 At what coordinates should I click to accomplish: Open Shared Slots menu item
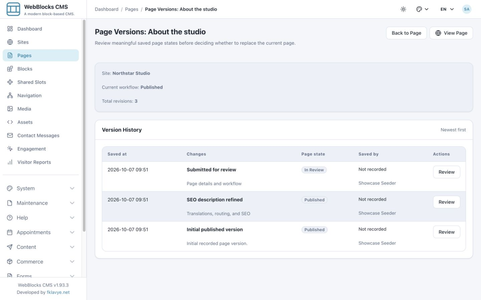[41, 82]
